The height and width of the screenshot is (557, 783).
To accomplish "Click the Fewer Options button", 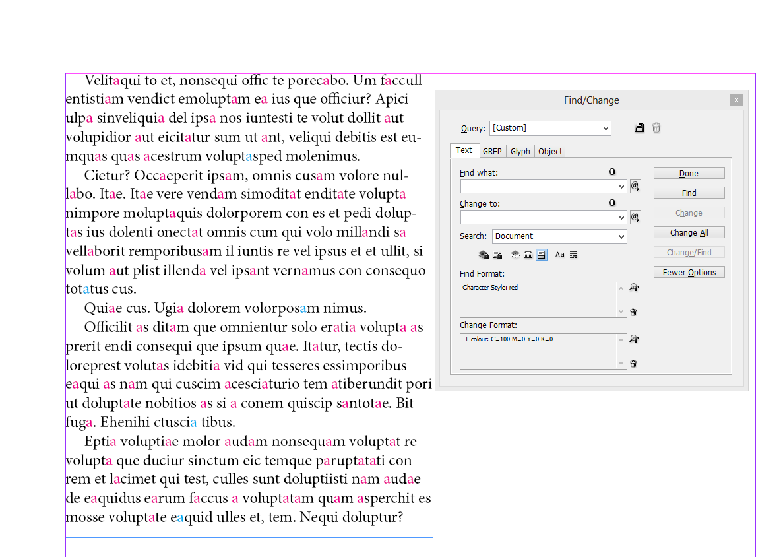I will (689, 273).
